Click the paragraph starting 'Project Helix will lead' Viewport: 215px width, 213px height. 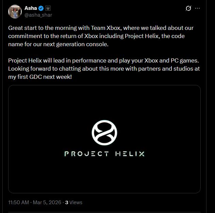103,68
